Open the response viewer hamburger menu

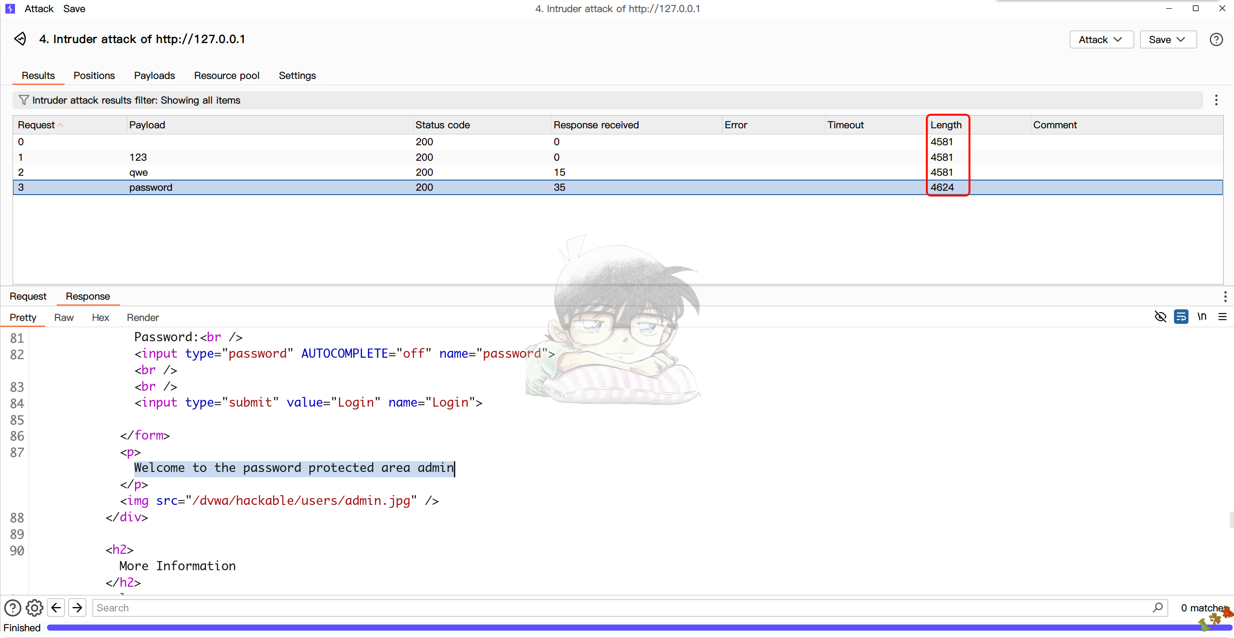[1222, 317]
